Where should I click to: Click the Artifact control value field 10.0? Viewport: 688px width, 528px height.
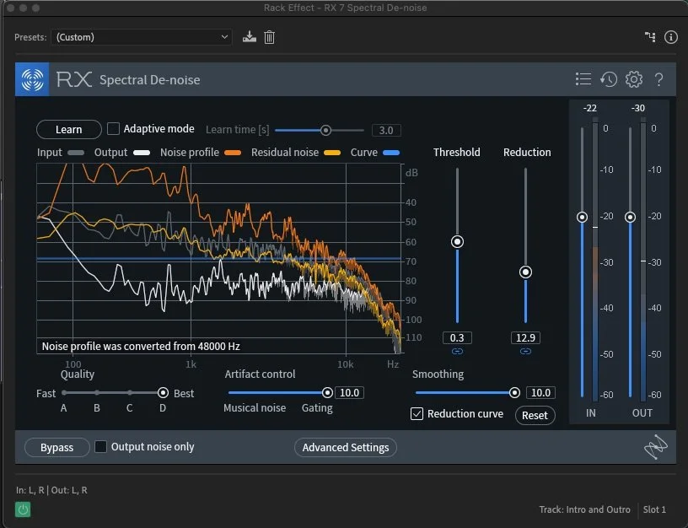[x=349, y=393]
